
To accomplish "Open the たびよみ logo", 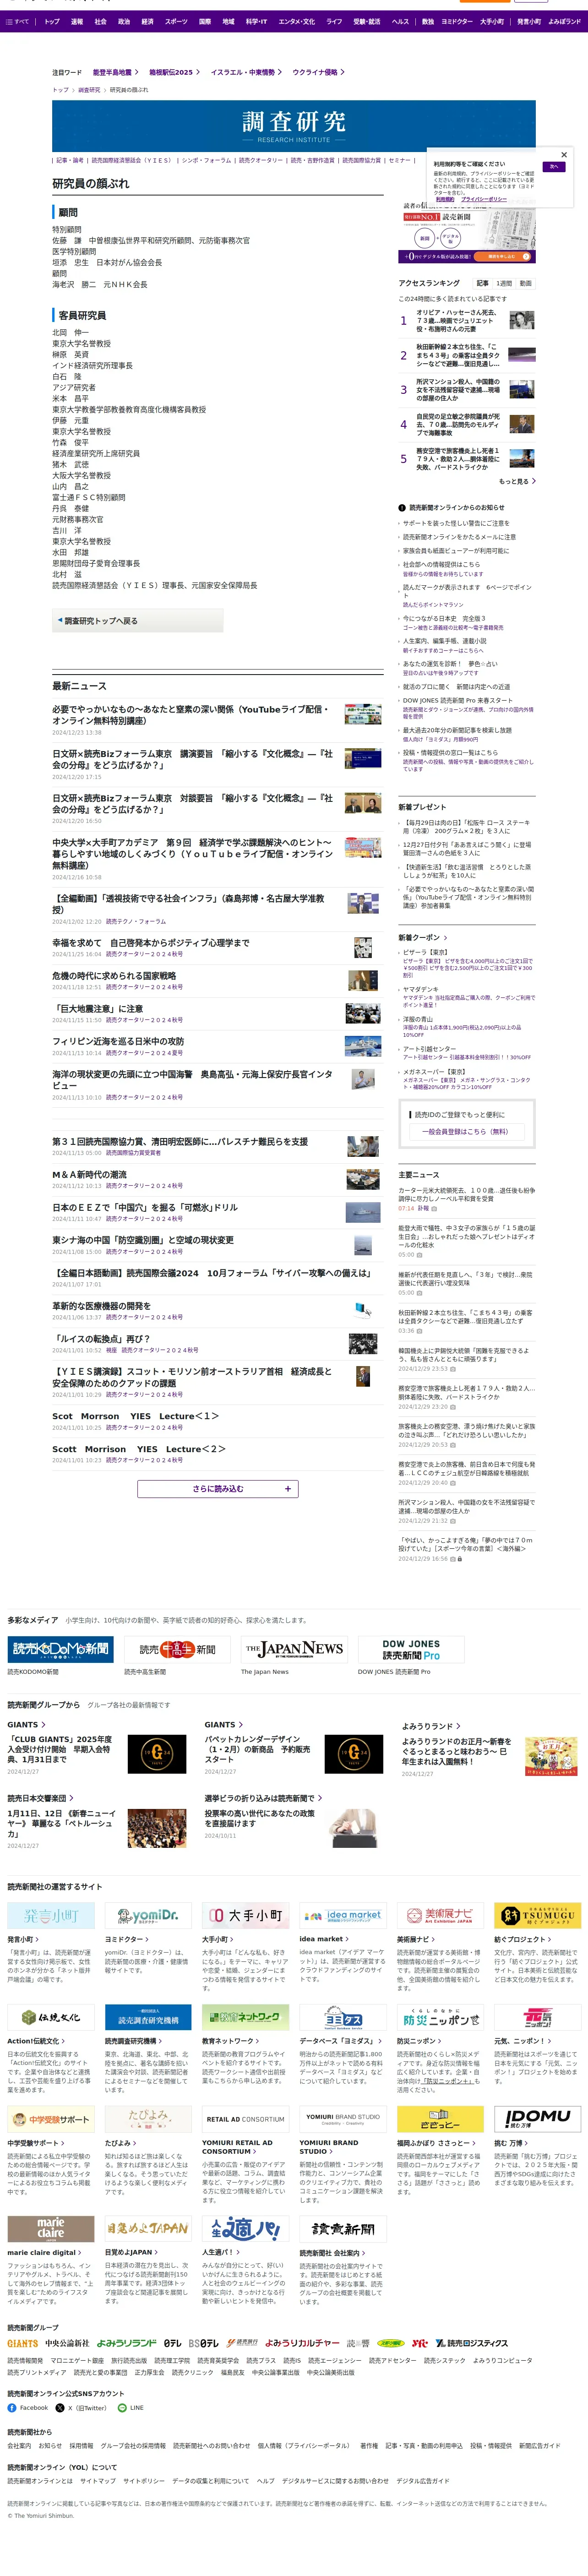I will [148, 2118].
